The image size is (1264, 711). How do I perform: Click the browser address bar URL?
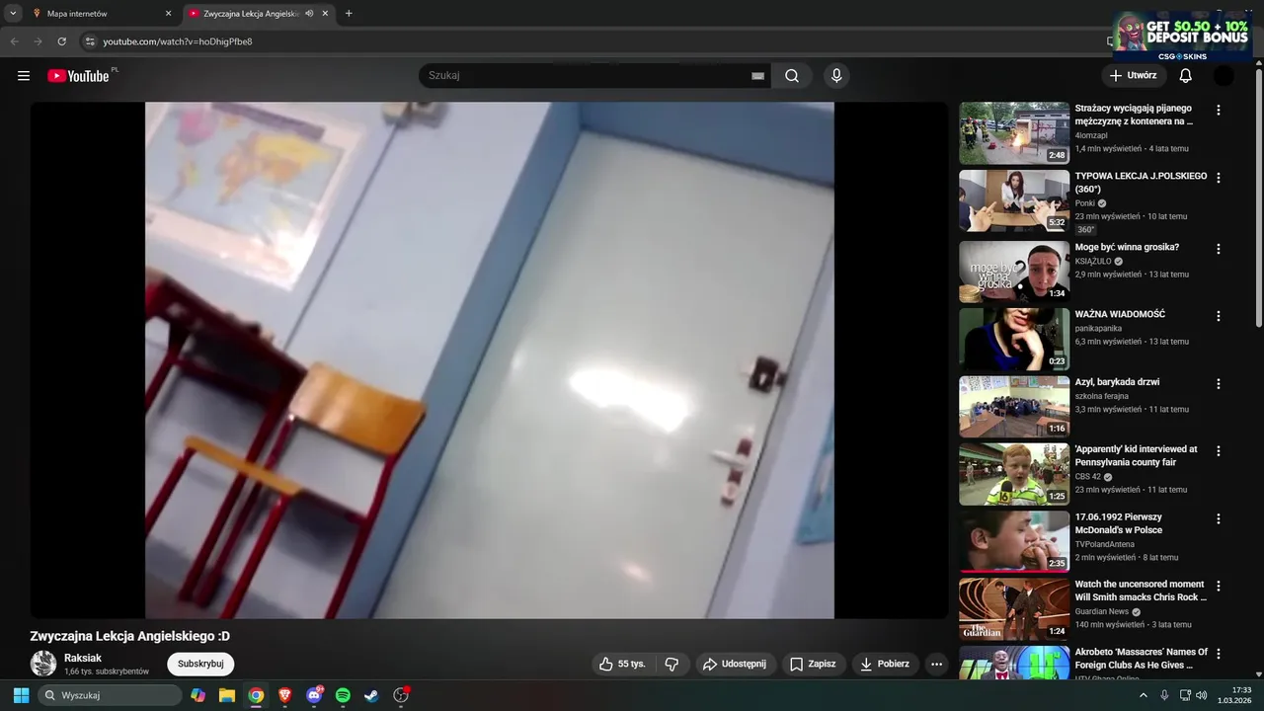(x=178, y=41)
